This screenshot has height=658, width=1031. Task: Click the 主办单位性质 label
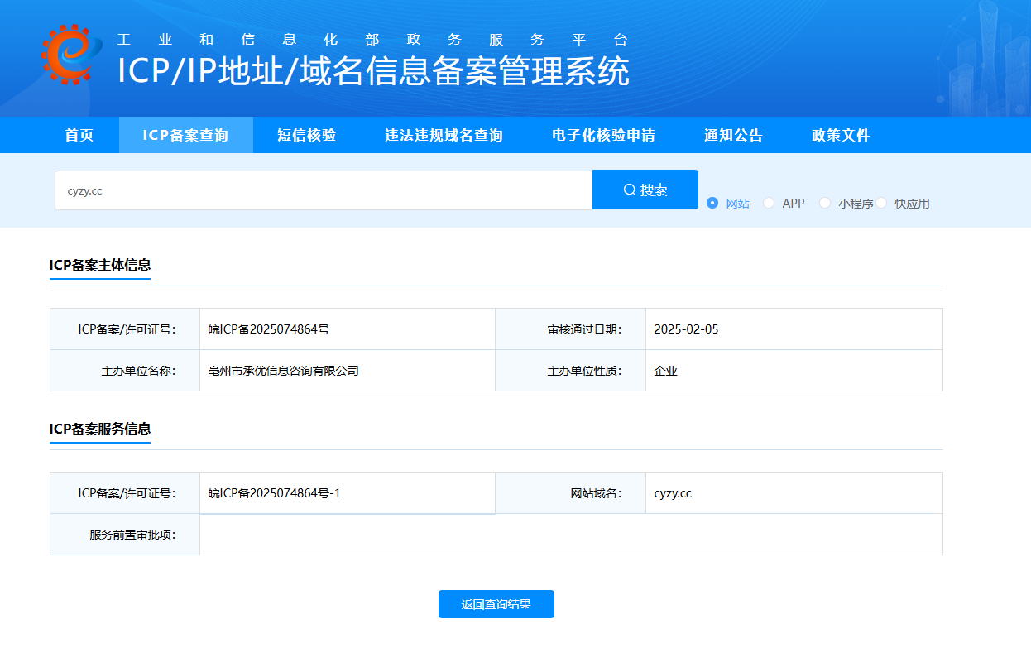tap(584, 371)
